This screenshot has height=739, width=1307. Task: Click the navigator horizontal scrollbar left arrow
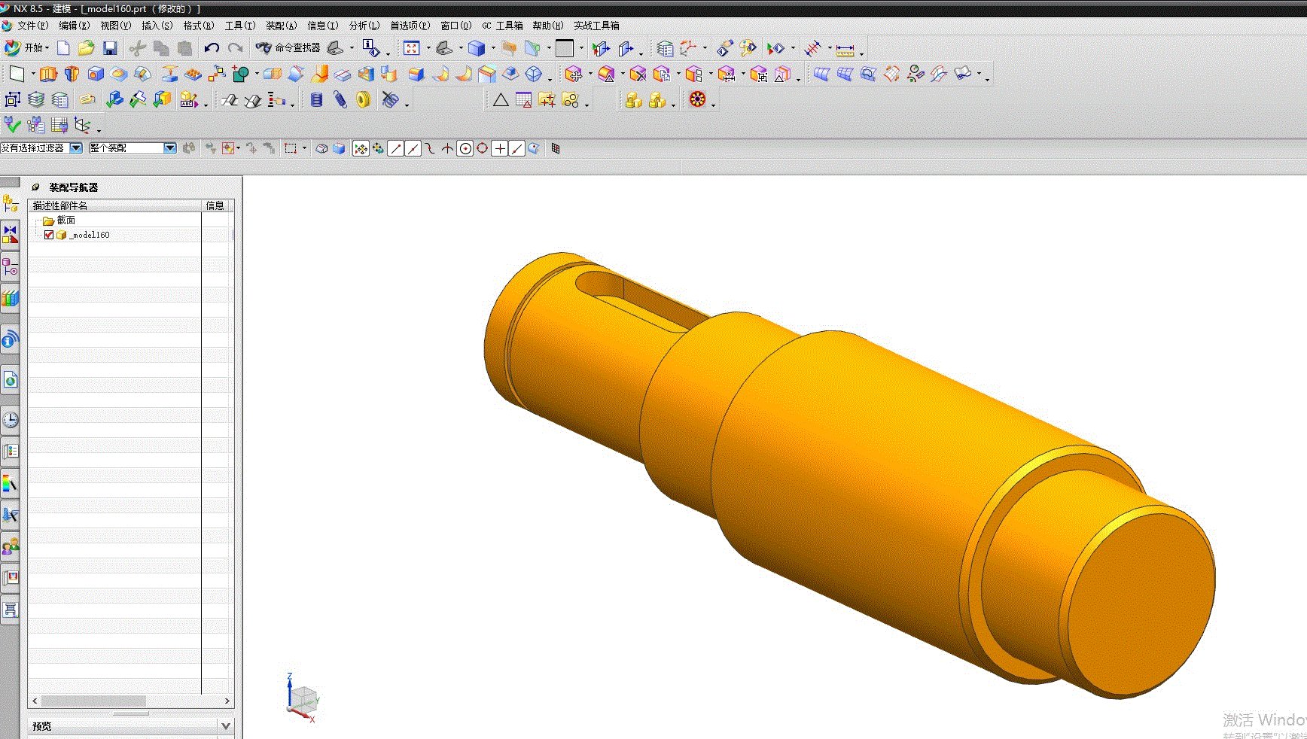(35, 701)
